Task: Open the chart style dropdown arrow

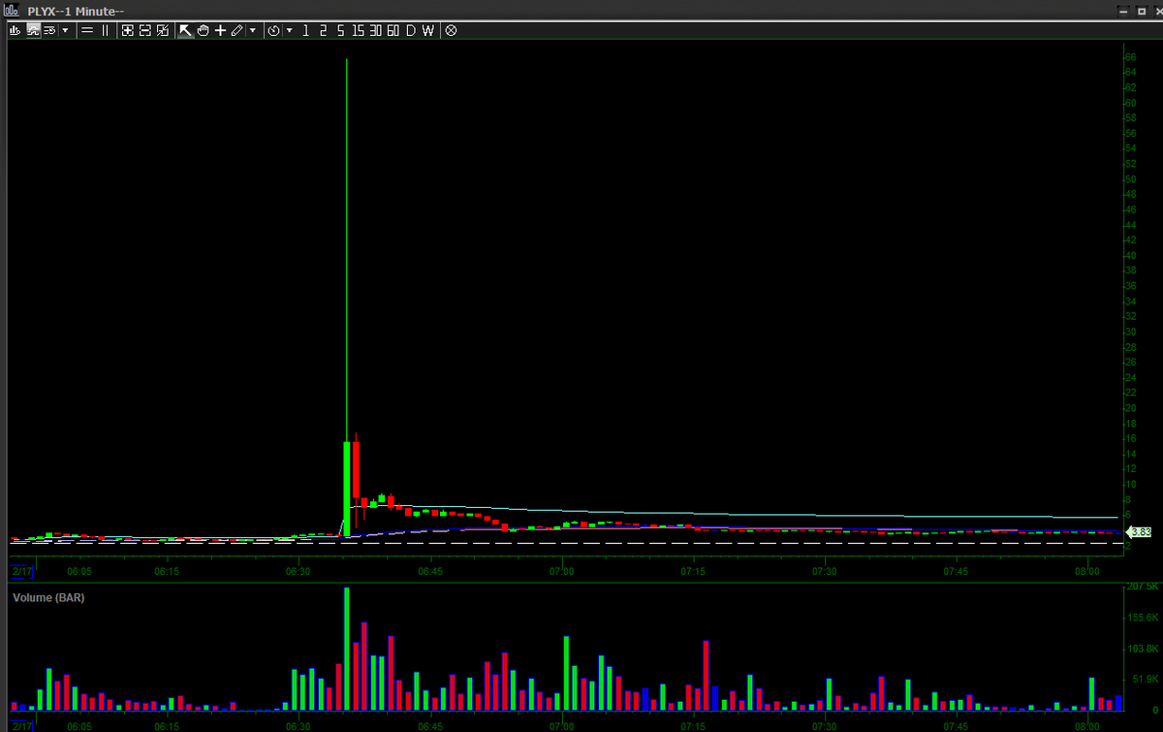Action: (x=65, y=30)
